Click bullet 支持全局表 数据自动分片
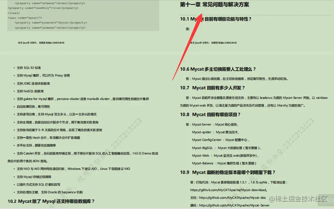 (x=58, y=122)
